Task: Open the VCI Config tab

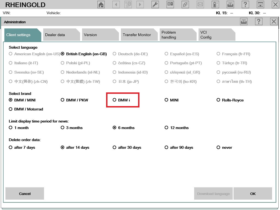Action: [x=217, y=35]
